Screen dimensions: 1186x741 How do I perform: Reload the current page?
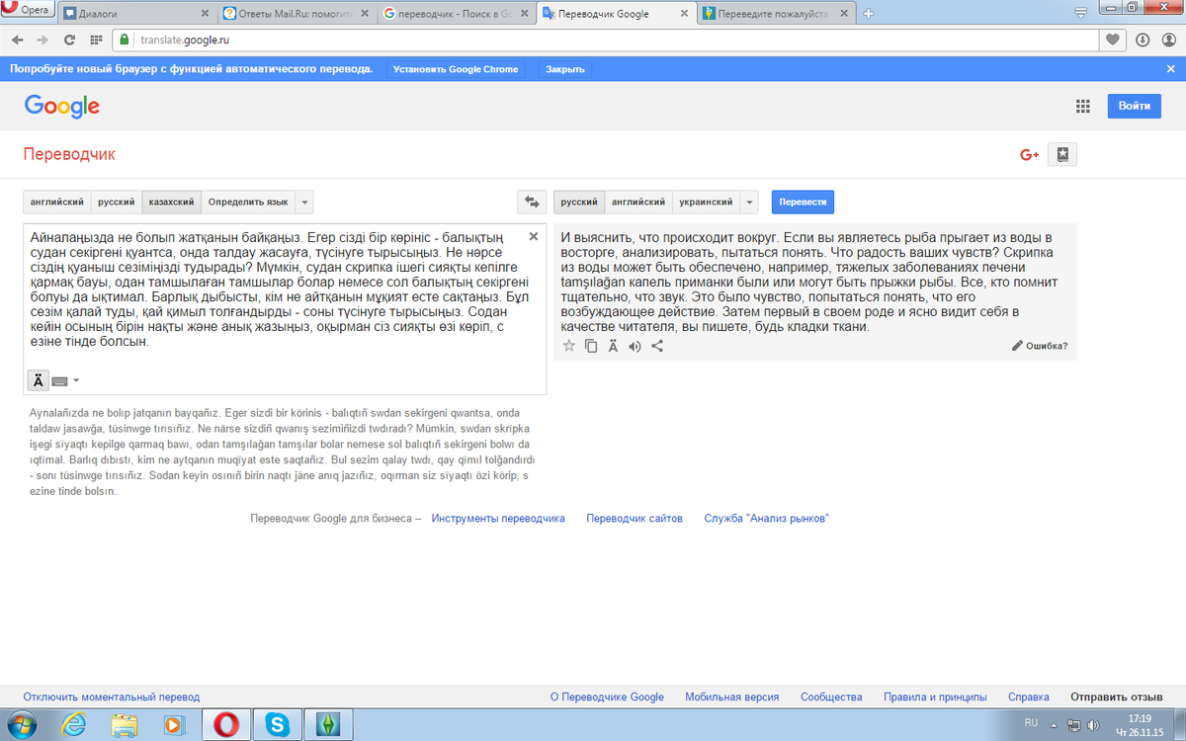(69, 40)
